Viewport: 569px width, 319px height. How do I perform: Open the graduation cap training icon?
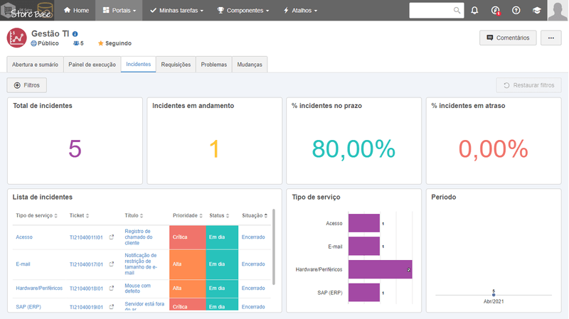(x=537, y=11)
